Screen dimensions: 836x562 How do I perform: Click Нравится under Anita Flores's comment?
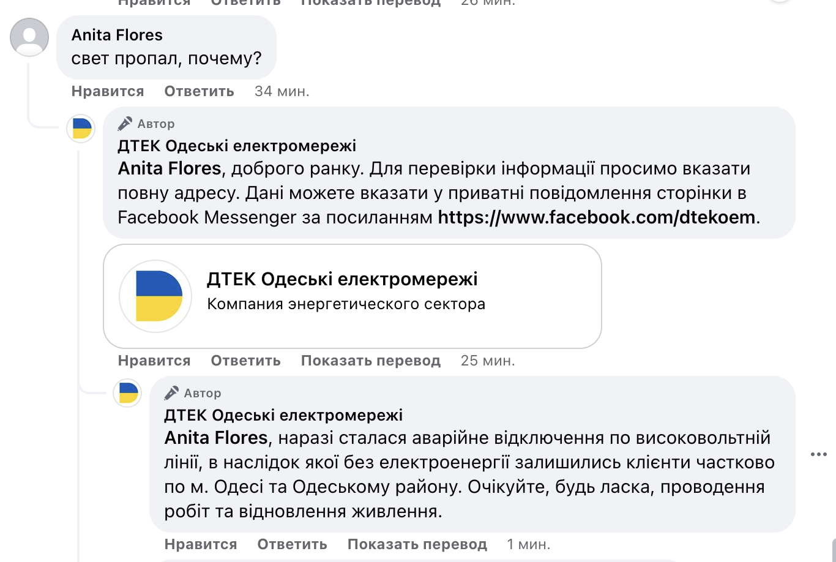pos(108,91)
